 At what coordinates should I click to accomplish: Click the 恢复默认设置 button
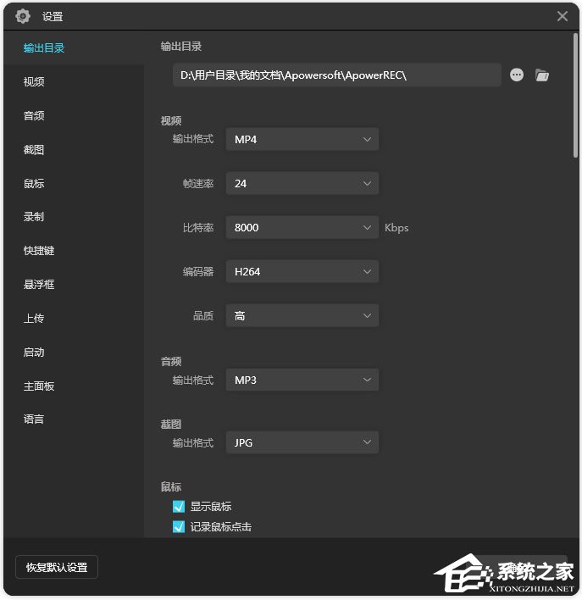coord(57,567)
